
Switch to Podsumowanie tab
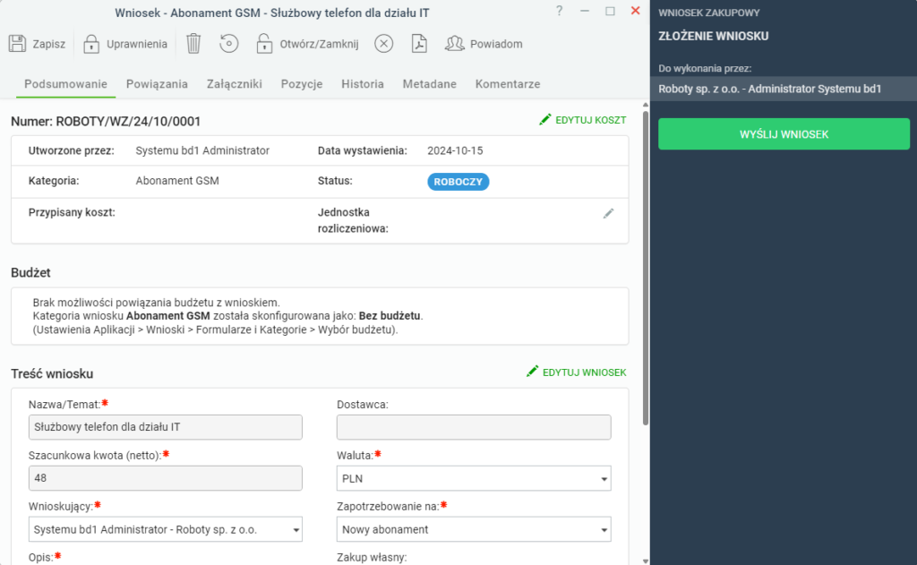click(x=65, y=84)
